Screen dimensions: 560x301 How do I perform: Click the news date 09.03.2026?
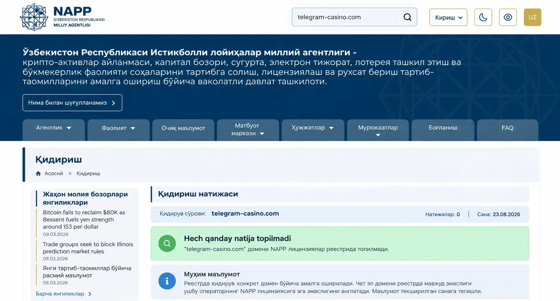(x=56, y=234)
